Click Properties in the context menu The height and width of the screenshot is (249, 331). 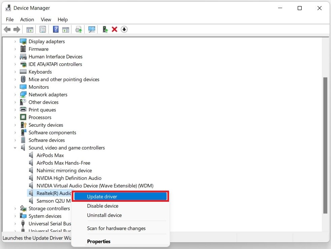[99, 241]
